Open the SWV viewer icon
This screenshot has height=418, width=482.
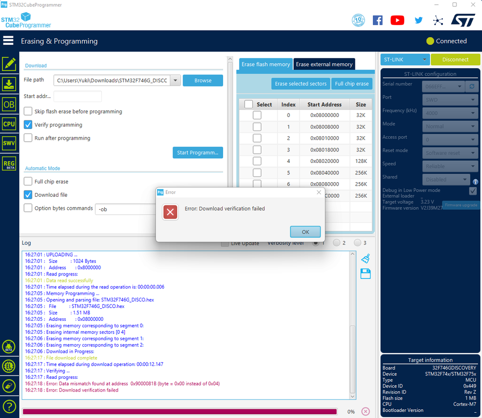(x=9, y=143)
